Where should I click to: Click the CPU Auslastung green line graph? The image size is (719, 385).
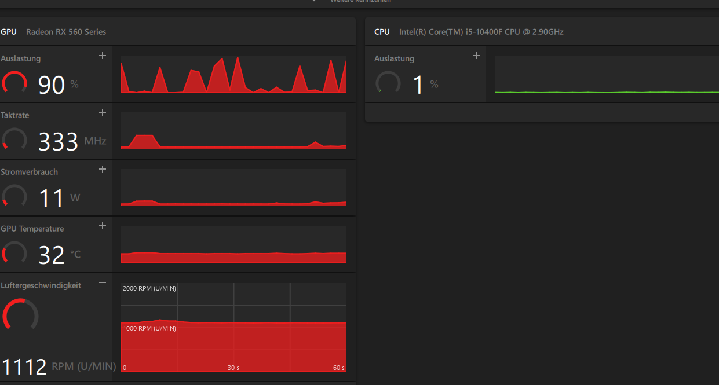coord(607,74)
